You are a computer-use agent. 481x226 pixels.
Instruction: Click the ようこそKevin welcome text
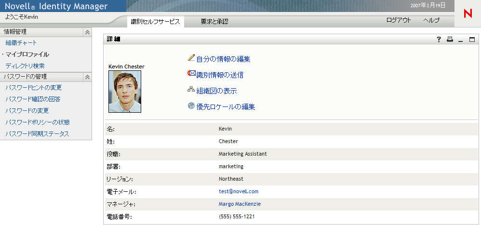point(22,17)
